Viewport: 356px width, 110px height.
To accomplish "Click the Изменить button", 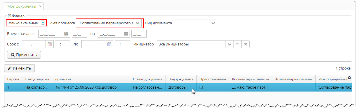I will (19, 68).
